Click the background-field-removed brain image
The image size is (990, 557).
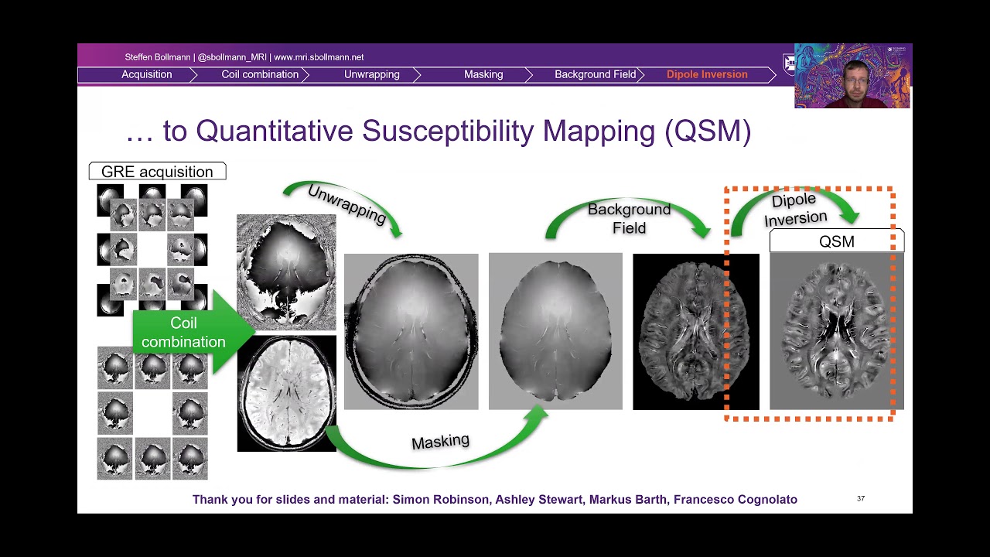tap(695, 331)
